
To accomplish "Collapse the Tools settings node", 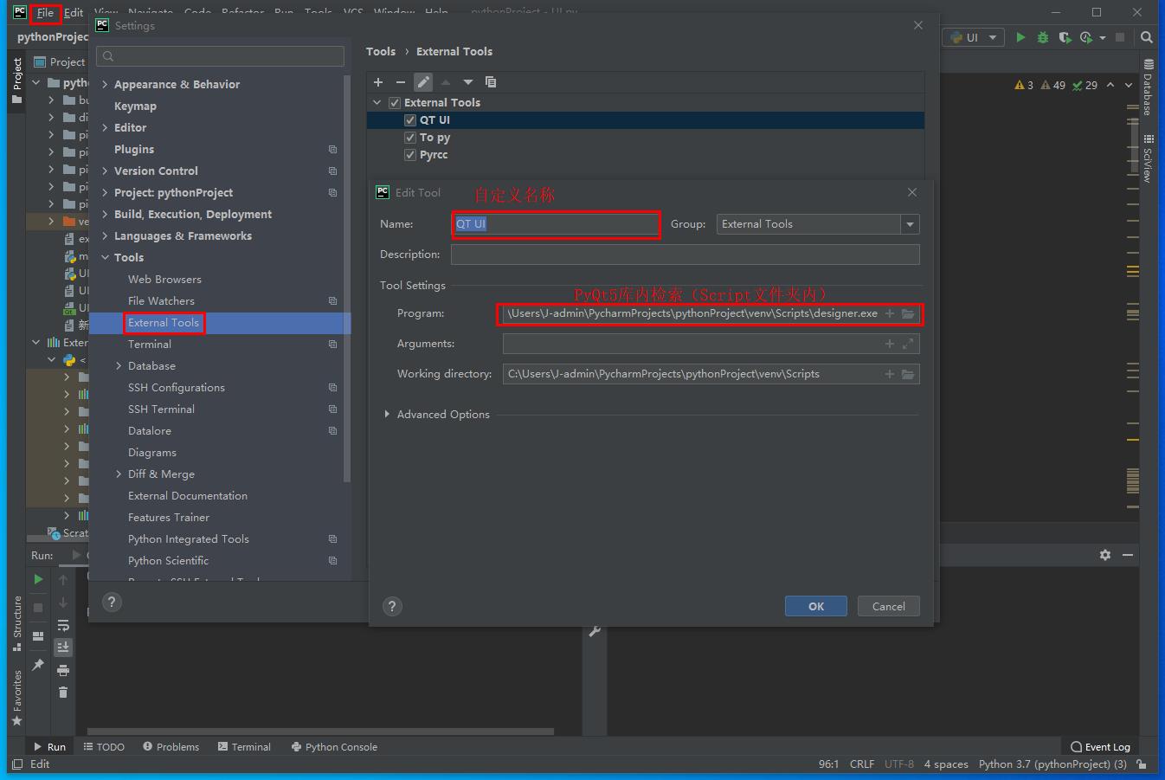I will (105, 257).
